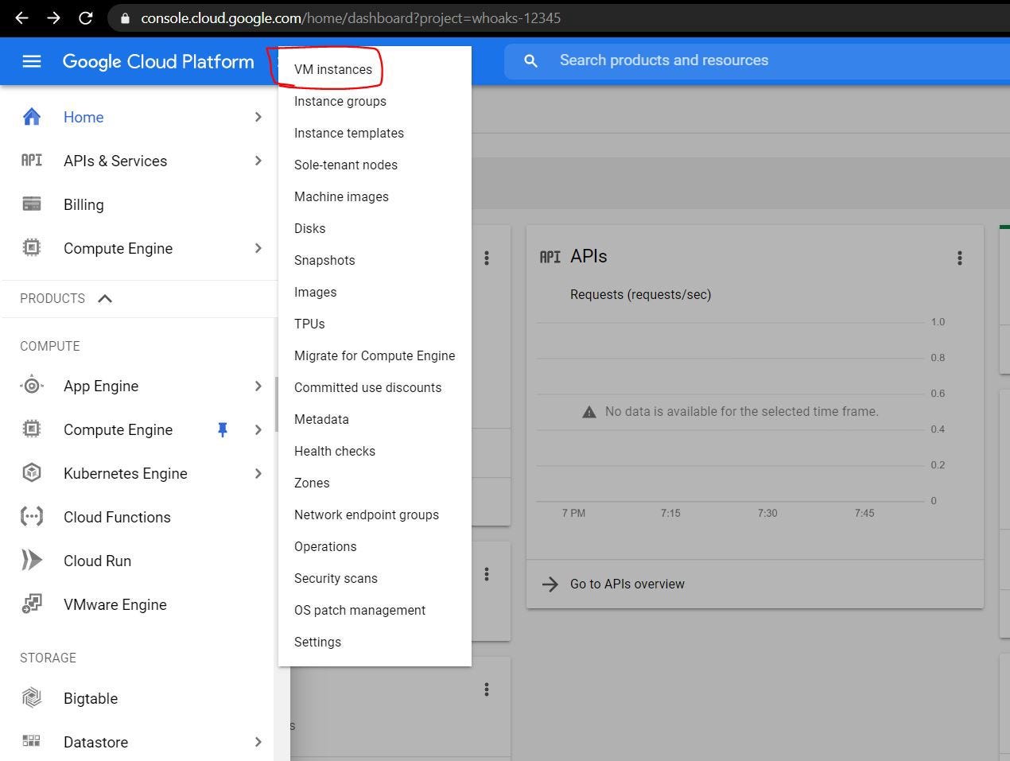1010x761 pixels.
Task: Click the browser URL address bar
Action: point(557,17)
